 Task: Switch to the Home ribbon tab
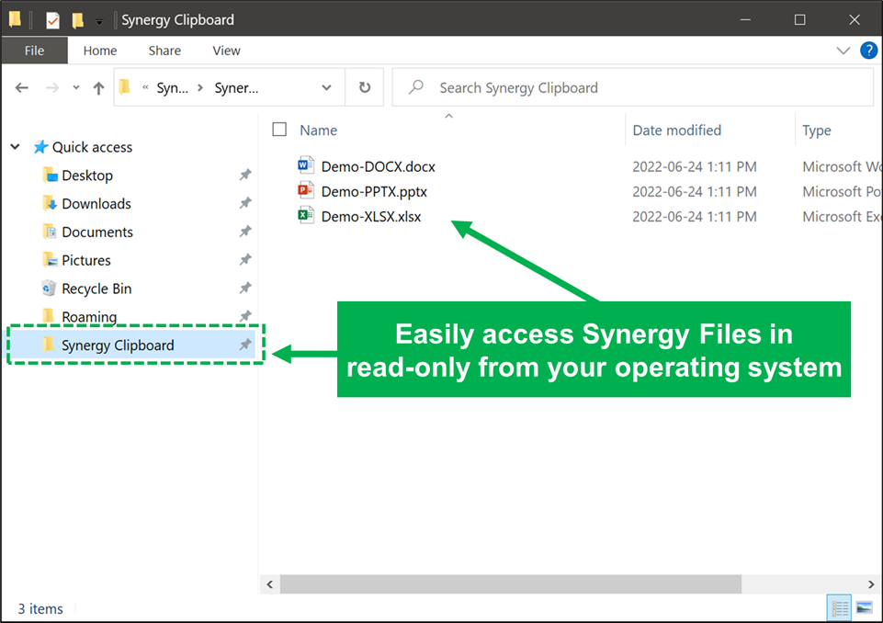99,51
